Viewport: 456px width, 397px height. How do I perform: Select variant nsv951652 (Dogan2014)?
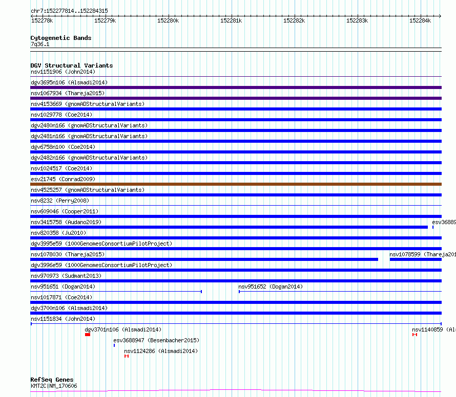pyautogui.click(x=271, y=286)
